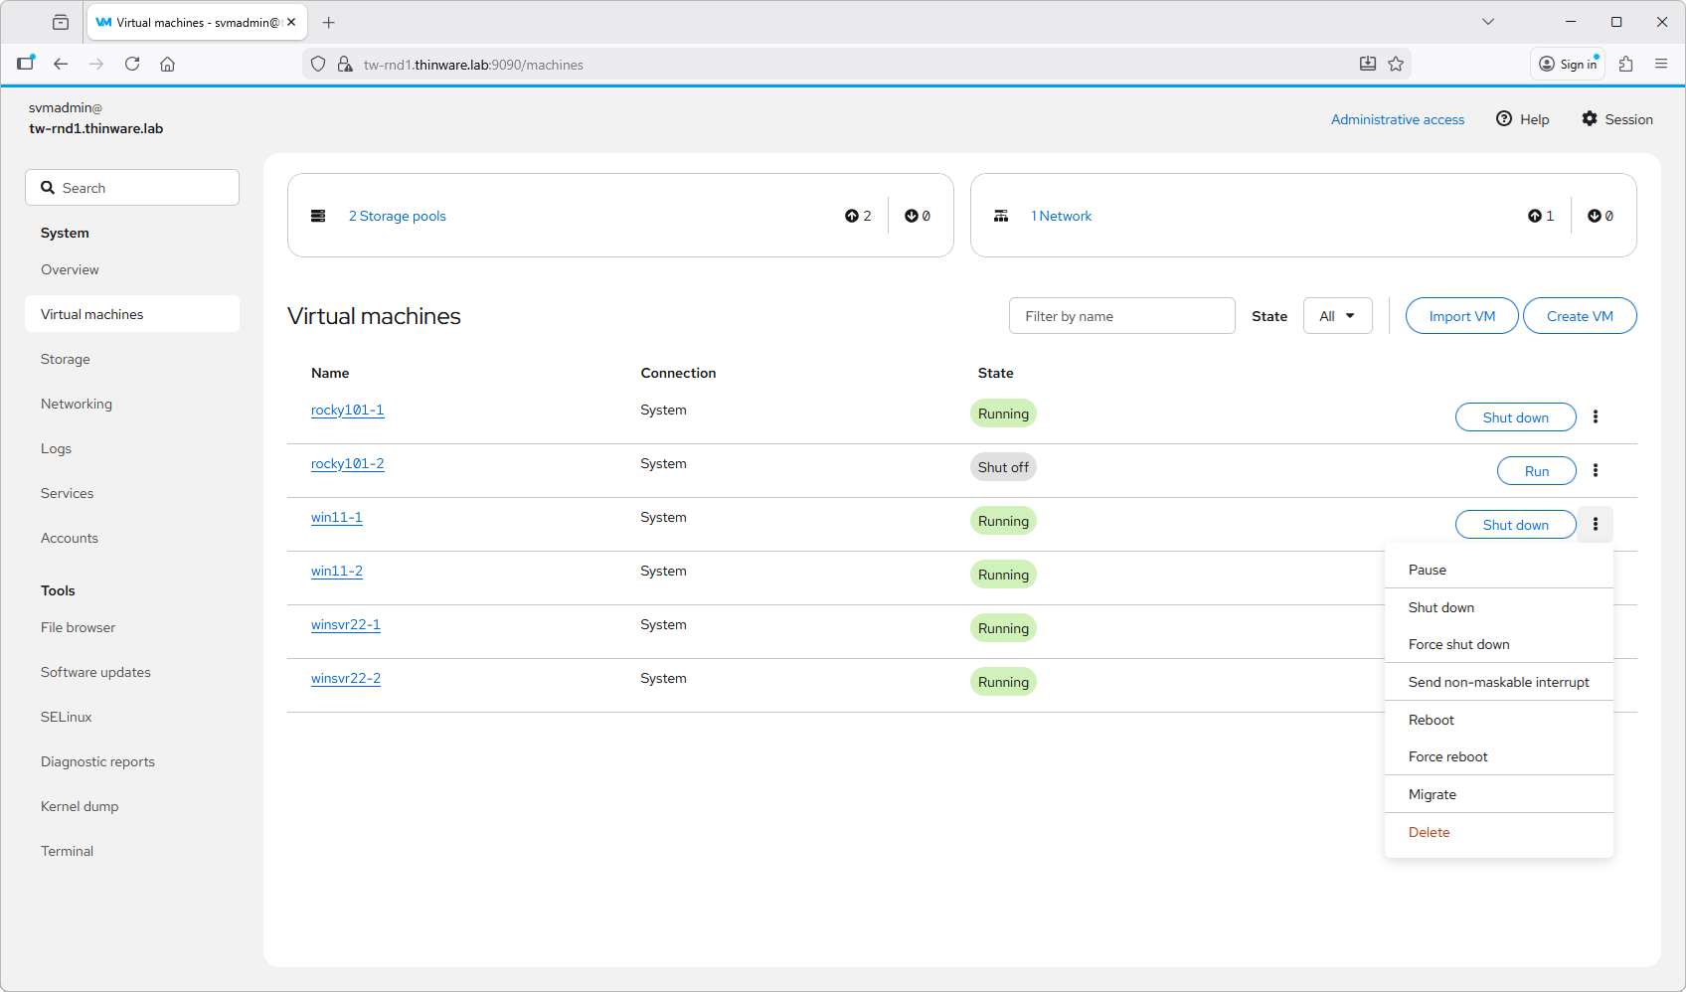Click browser Sign in button
Screen dimensions: 1686x992
(1568, 64)
